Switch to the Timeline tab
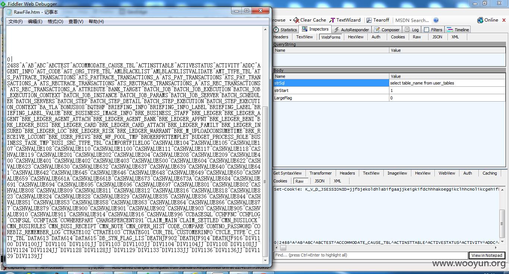This screenshot has width=509, height=274. click(458, 30)
